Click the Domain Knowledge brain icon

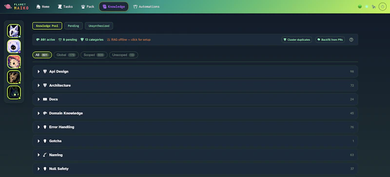(45, 113)
